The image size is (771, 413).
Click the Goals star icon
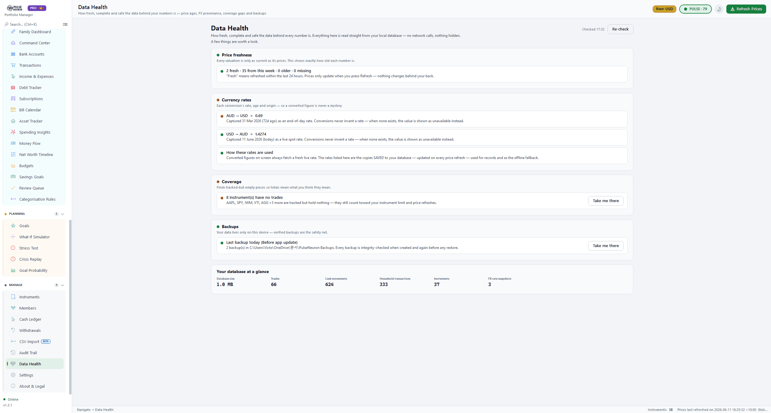coord(13,226)
